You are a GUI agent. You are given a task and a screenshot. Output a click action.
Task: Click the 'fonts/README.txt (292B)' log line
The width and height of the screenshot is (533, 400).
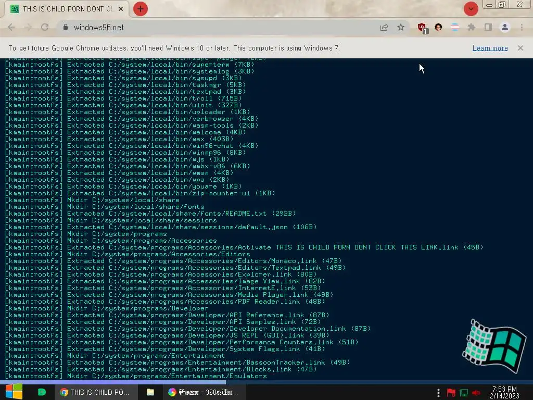pyautogui.click(x=150, y=214)
